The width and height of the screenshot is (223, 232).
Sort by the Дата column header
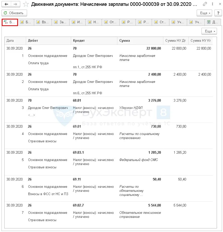pyautogui.click(x=15, y=41)
